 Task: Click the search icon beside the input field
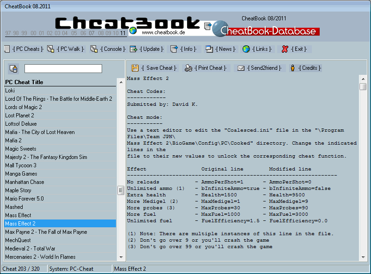(x=13, y=69)
